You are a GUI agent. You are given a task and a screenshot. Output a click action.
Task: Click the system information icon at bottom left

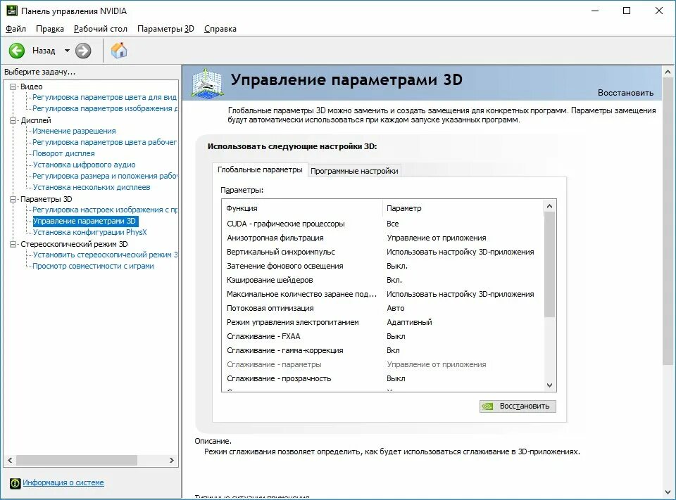coord(15,483)
